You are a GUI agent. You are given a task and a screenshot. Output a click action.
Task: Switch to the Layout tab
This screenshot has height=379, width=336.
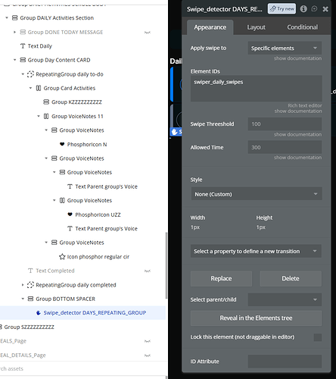coord(256,27)
